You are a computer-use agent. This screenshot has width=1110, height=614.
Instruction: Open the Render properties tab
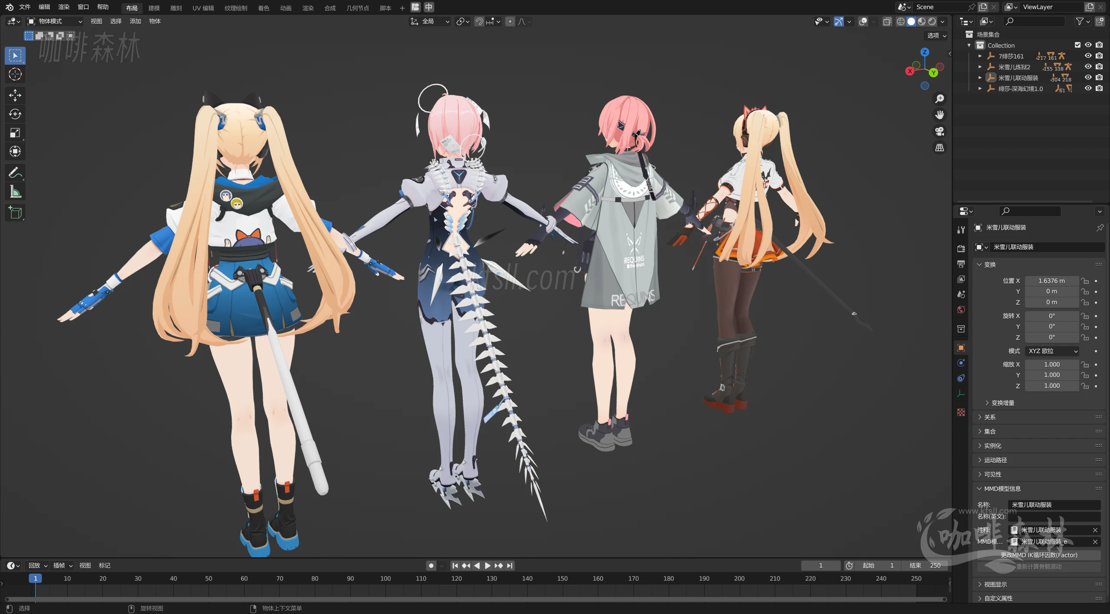(961, 249)
